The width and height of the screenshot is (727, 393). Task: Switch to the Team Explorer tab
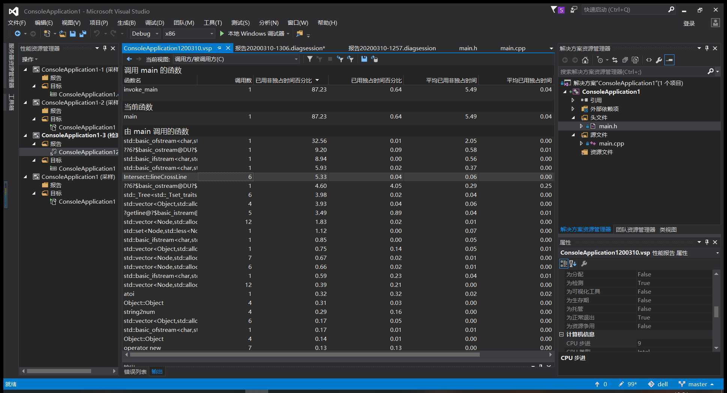[635, 229]
